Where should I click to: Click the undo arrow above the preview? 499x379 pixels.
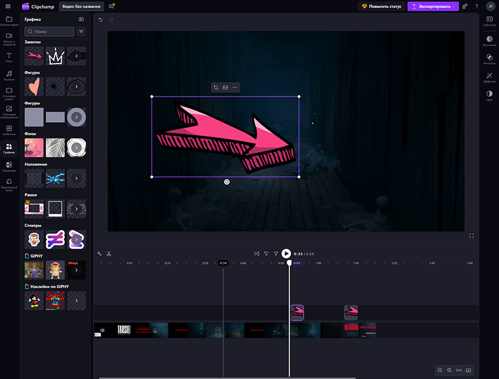click(x=100, y=20)
